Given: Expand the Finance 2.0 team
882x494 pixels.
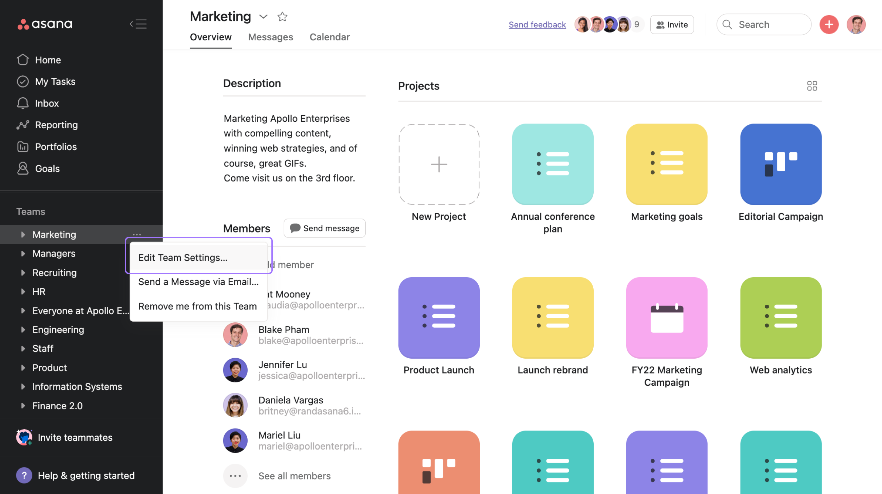Looking at the screenshot, I should (x=23, y=405).
